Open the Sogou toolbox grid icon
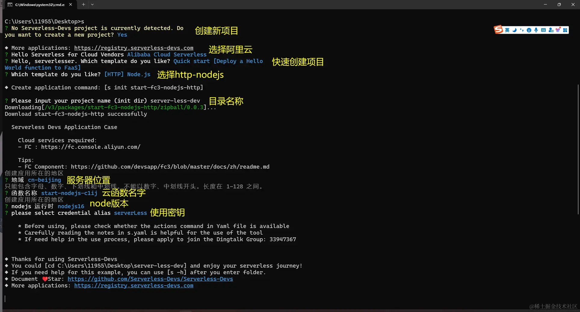The image size is (580, 312). coord(565,30)
